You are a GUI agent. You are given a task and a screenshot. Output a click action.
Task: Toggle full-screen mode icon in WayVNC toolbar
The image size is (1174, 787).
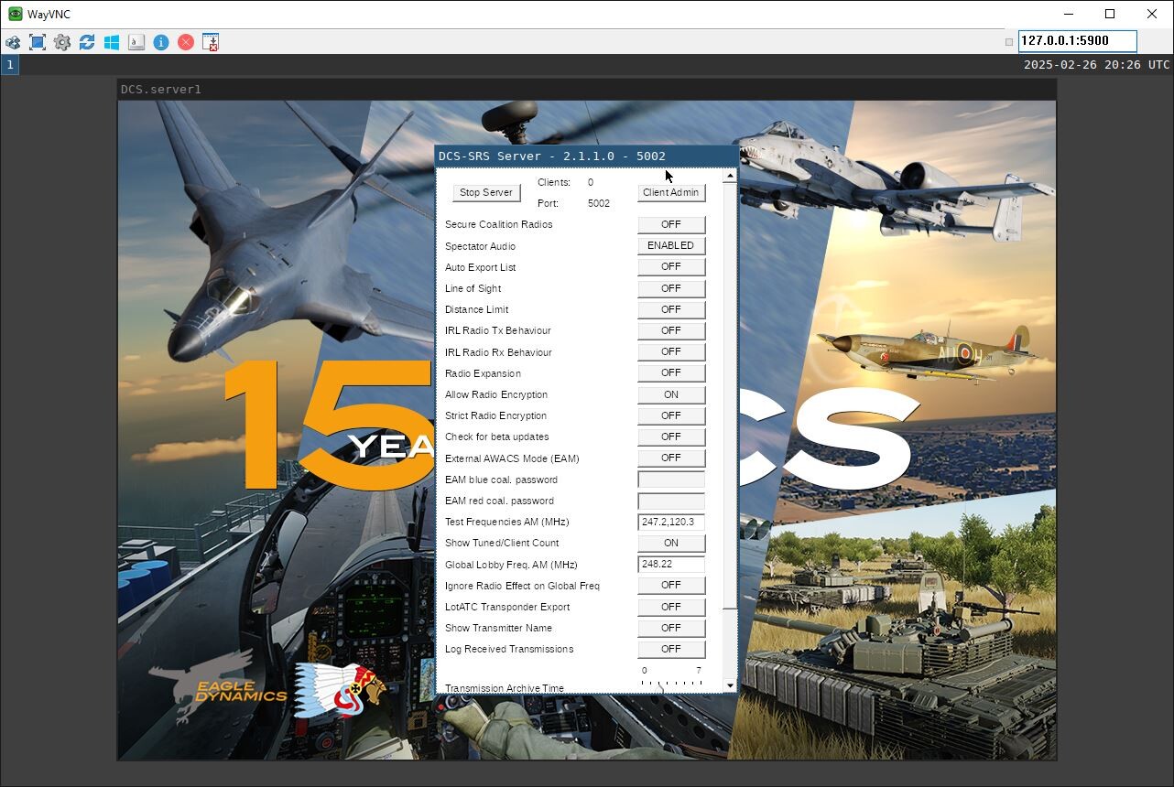pos(38,42)
